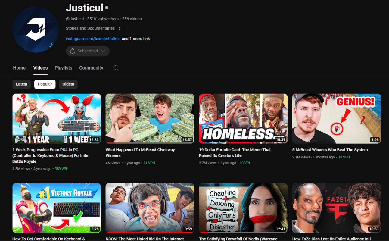Go to the Community tab

point(91,68)
